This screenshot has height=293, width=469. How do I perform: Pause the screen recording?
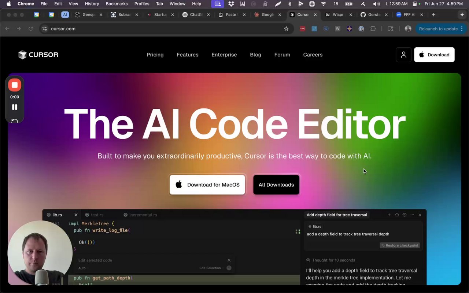click(x=15, y=107)
